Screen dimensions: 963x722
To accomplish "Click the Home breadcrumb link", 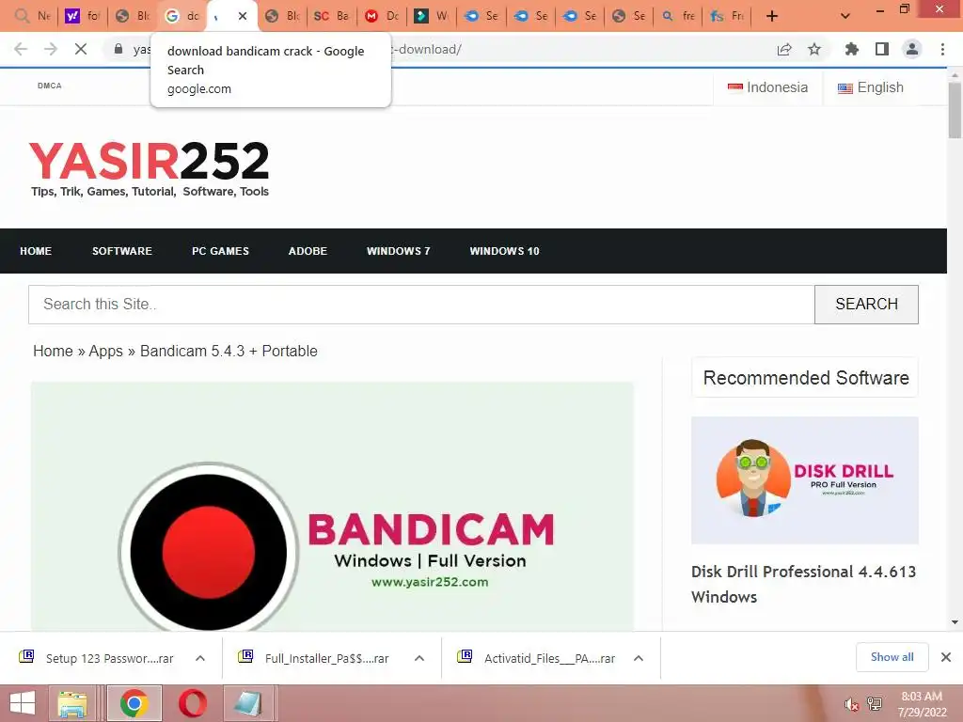I will pos(53,352).
